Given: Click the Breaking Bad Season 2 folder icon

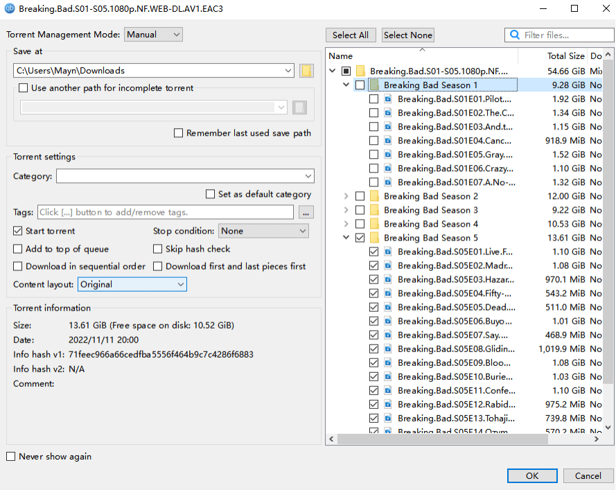Looking at the screenshot, I should pyautogui.click(x=374, y=196).
